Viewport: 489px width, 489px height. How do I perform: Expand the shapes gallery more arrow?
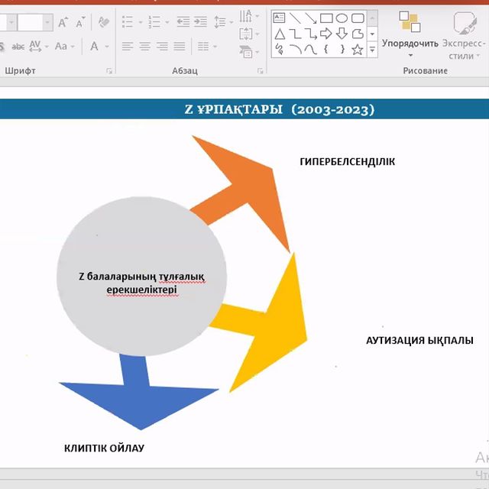tap(372, 50)
